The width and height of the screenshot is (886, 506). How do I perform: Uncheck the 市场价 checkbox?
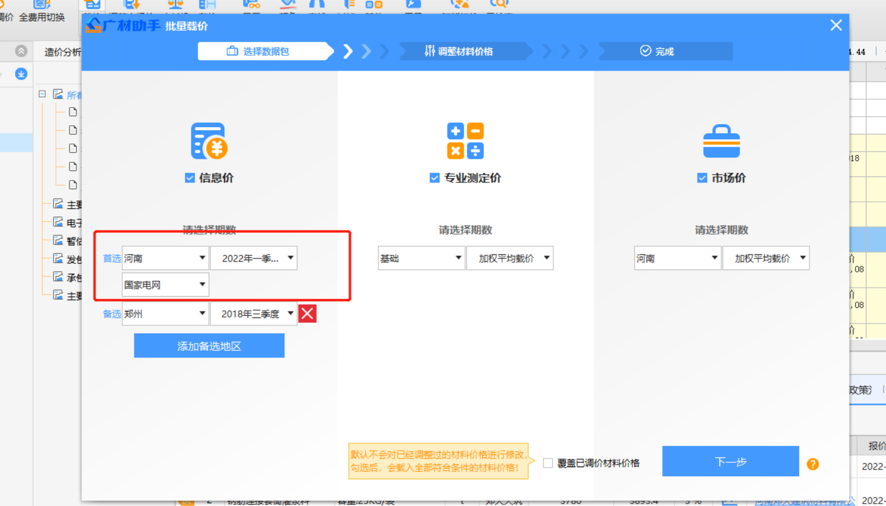point(702,178)
